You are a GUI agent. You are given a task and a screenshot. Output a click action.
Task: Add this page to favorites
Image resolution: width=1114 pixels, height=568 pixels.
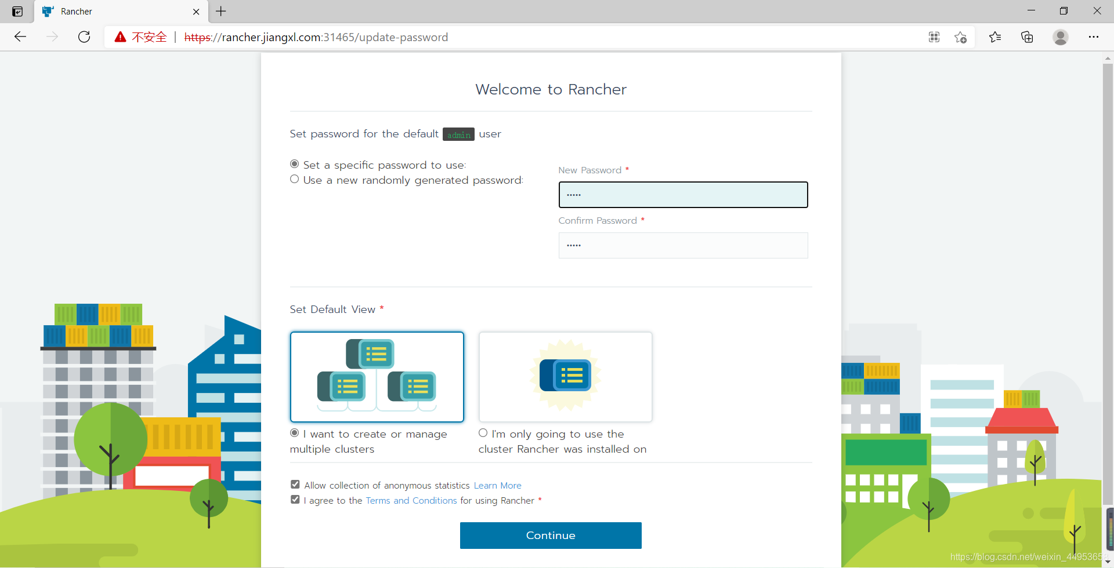960,37
